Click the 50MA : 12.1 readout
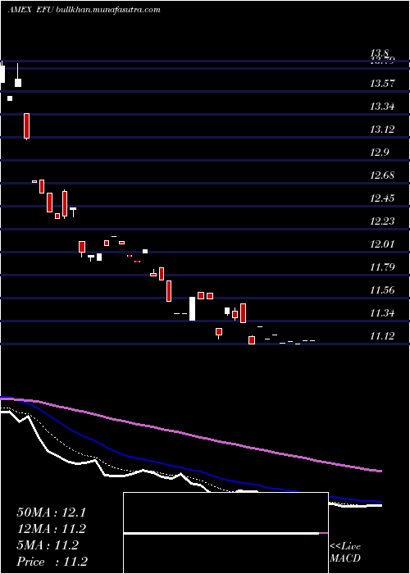The width and height of the screenshot is (410, 574). pyautogui.click(x=51, y=512)
